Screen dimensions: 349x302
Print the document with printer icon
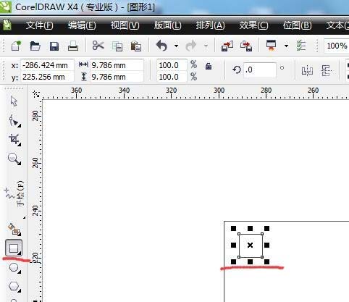tap(73, 46)
